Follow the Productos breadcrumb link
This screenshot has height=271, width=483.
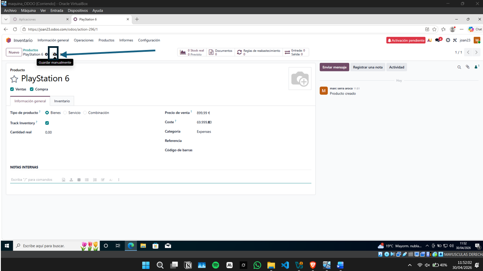[30, 50]
